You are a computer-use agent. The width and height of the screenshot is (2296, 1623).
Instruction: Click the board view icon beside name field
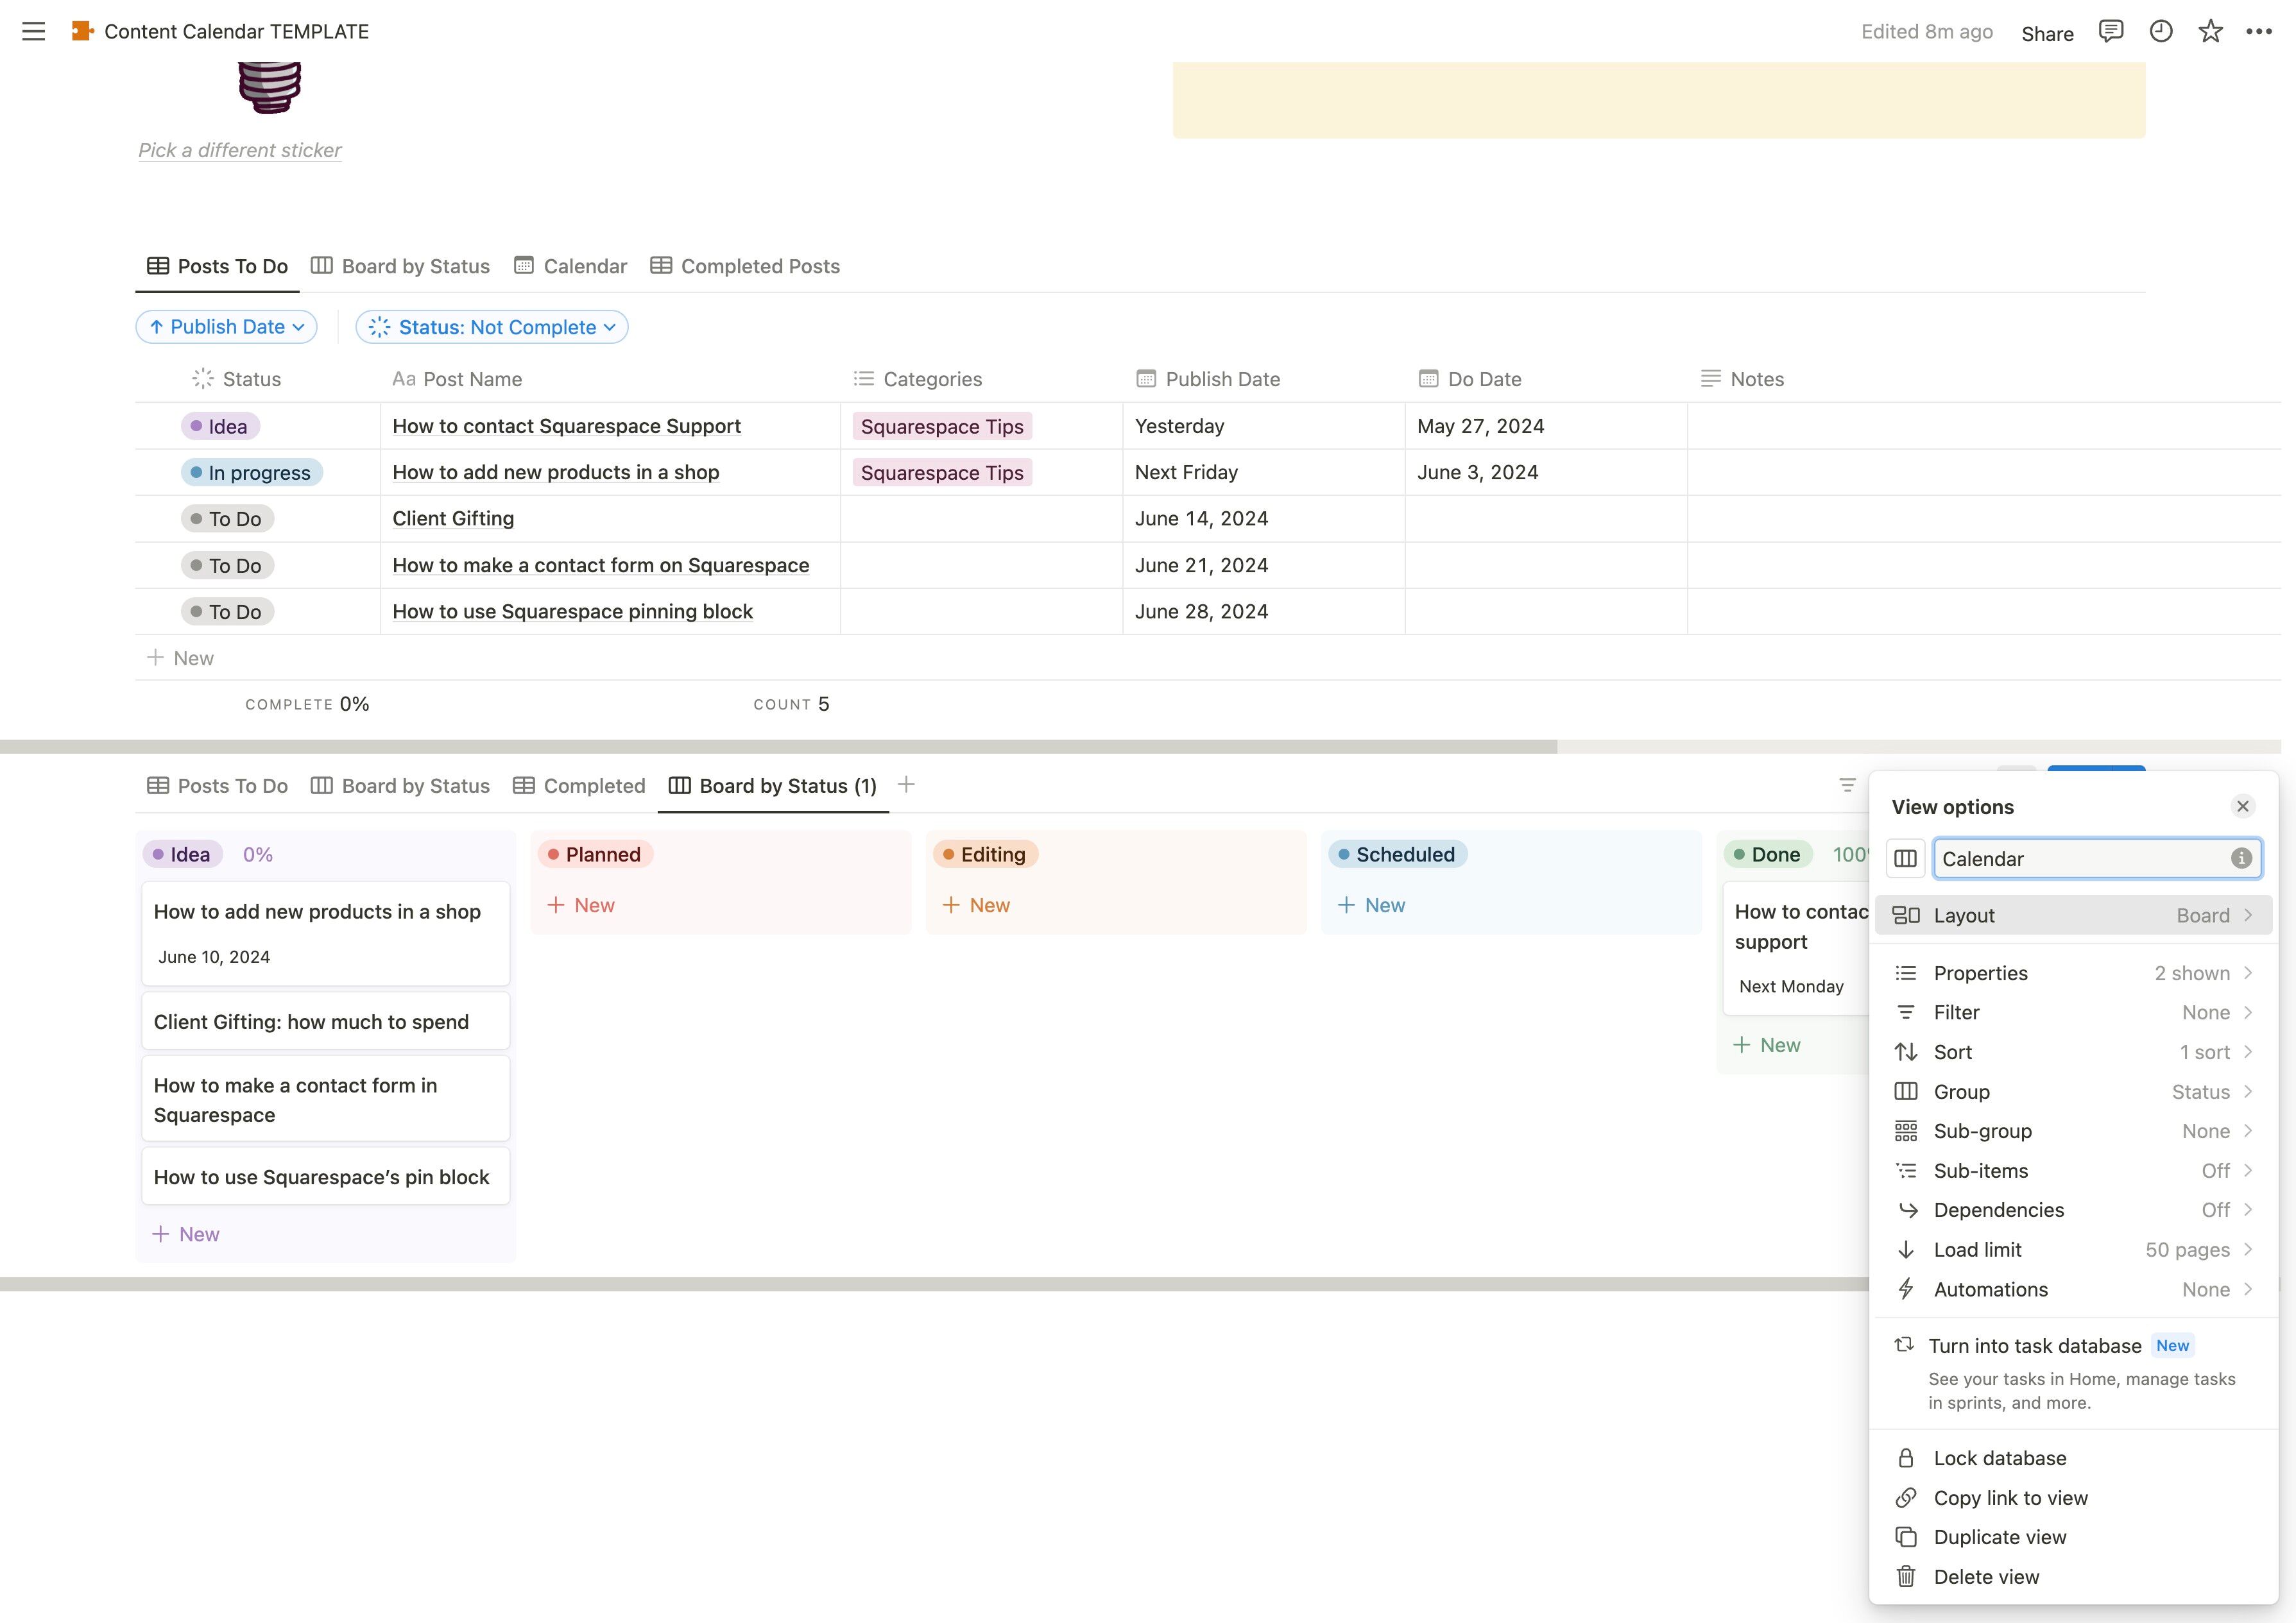point(1905,858)
